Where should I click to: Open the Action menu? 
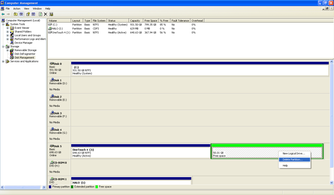[x=17, y=8]
